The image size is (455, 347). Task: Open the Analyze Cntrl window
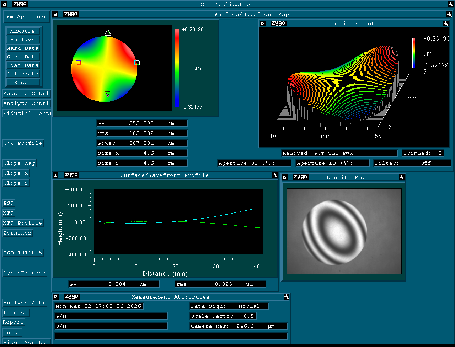[x=26, y=104]
